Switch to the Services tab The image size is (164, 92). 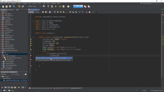point(11,10)
